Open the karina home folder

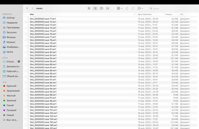tap(10, 52)
